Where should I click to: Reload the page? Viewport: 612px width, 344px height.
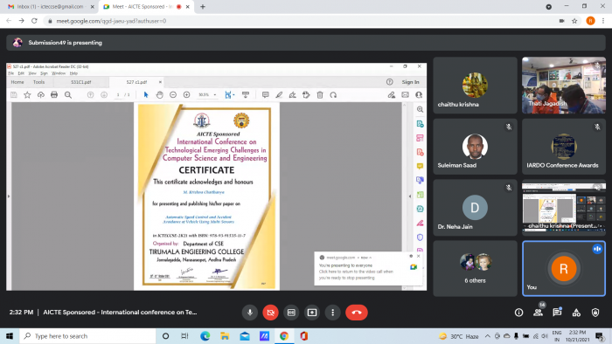coord(34,21)
